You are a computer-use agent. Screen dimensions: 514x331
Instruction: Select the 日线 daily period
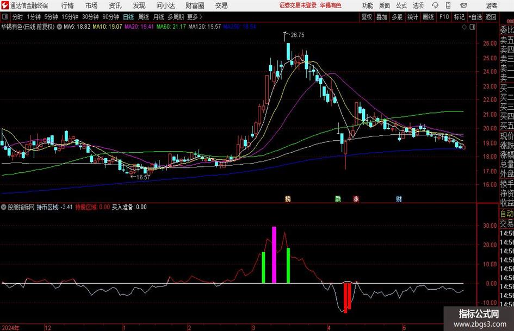[128, 17]
